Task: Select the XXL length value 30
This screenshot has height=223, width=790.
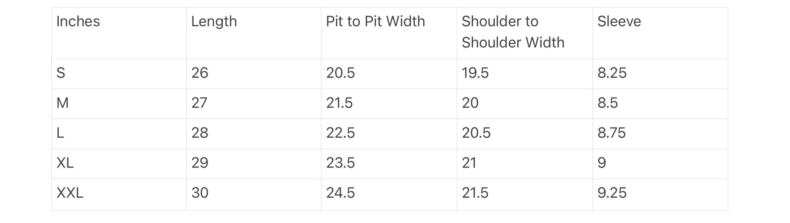Action: (200, 193)
